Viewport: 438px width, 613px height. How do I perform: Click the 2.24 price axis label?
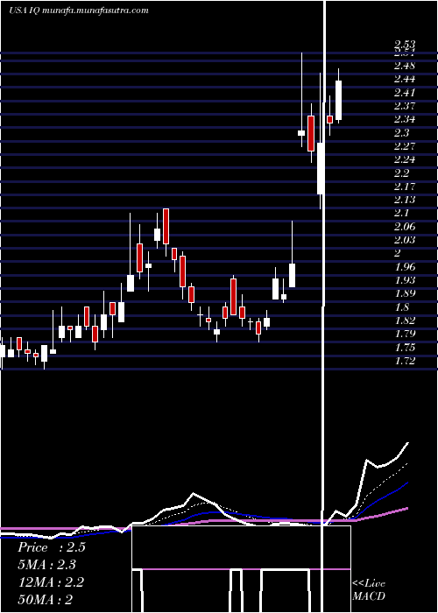(x=405, y=159)
